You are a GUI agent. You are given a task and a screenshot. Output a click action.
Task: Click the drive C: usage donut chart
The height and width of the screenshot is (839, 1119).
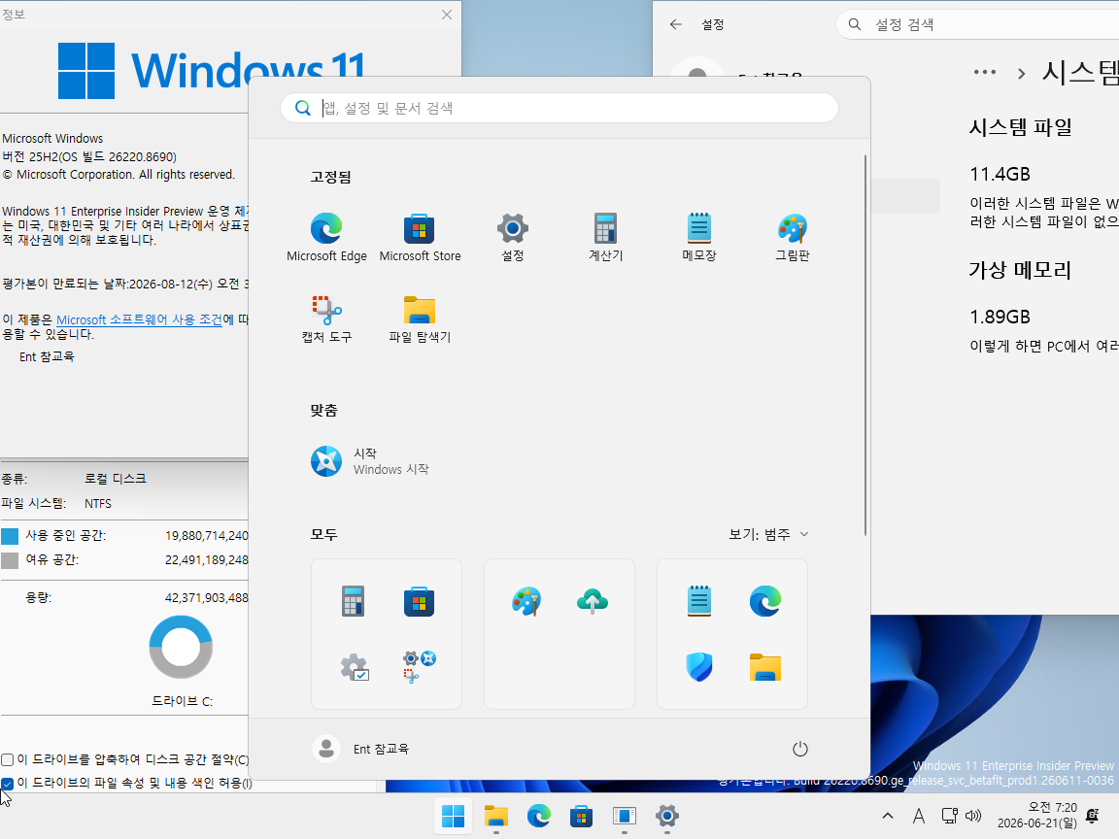click(181, 647)
